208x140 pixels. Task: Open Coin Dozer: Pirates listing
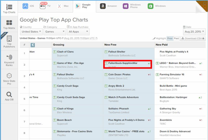pyautogui.click(x=119, y=75)
